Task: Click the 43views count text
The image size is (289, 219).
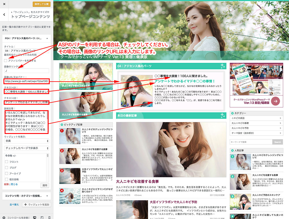Action: (x=138, y=195)
